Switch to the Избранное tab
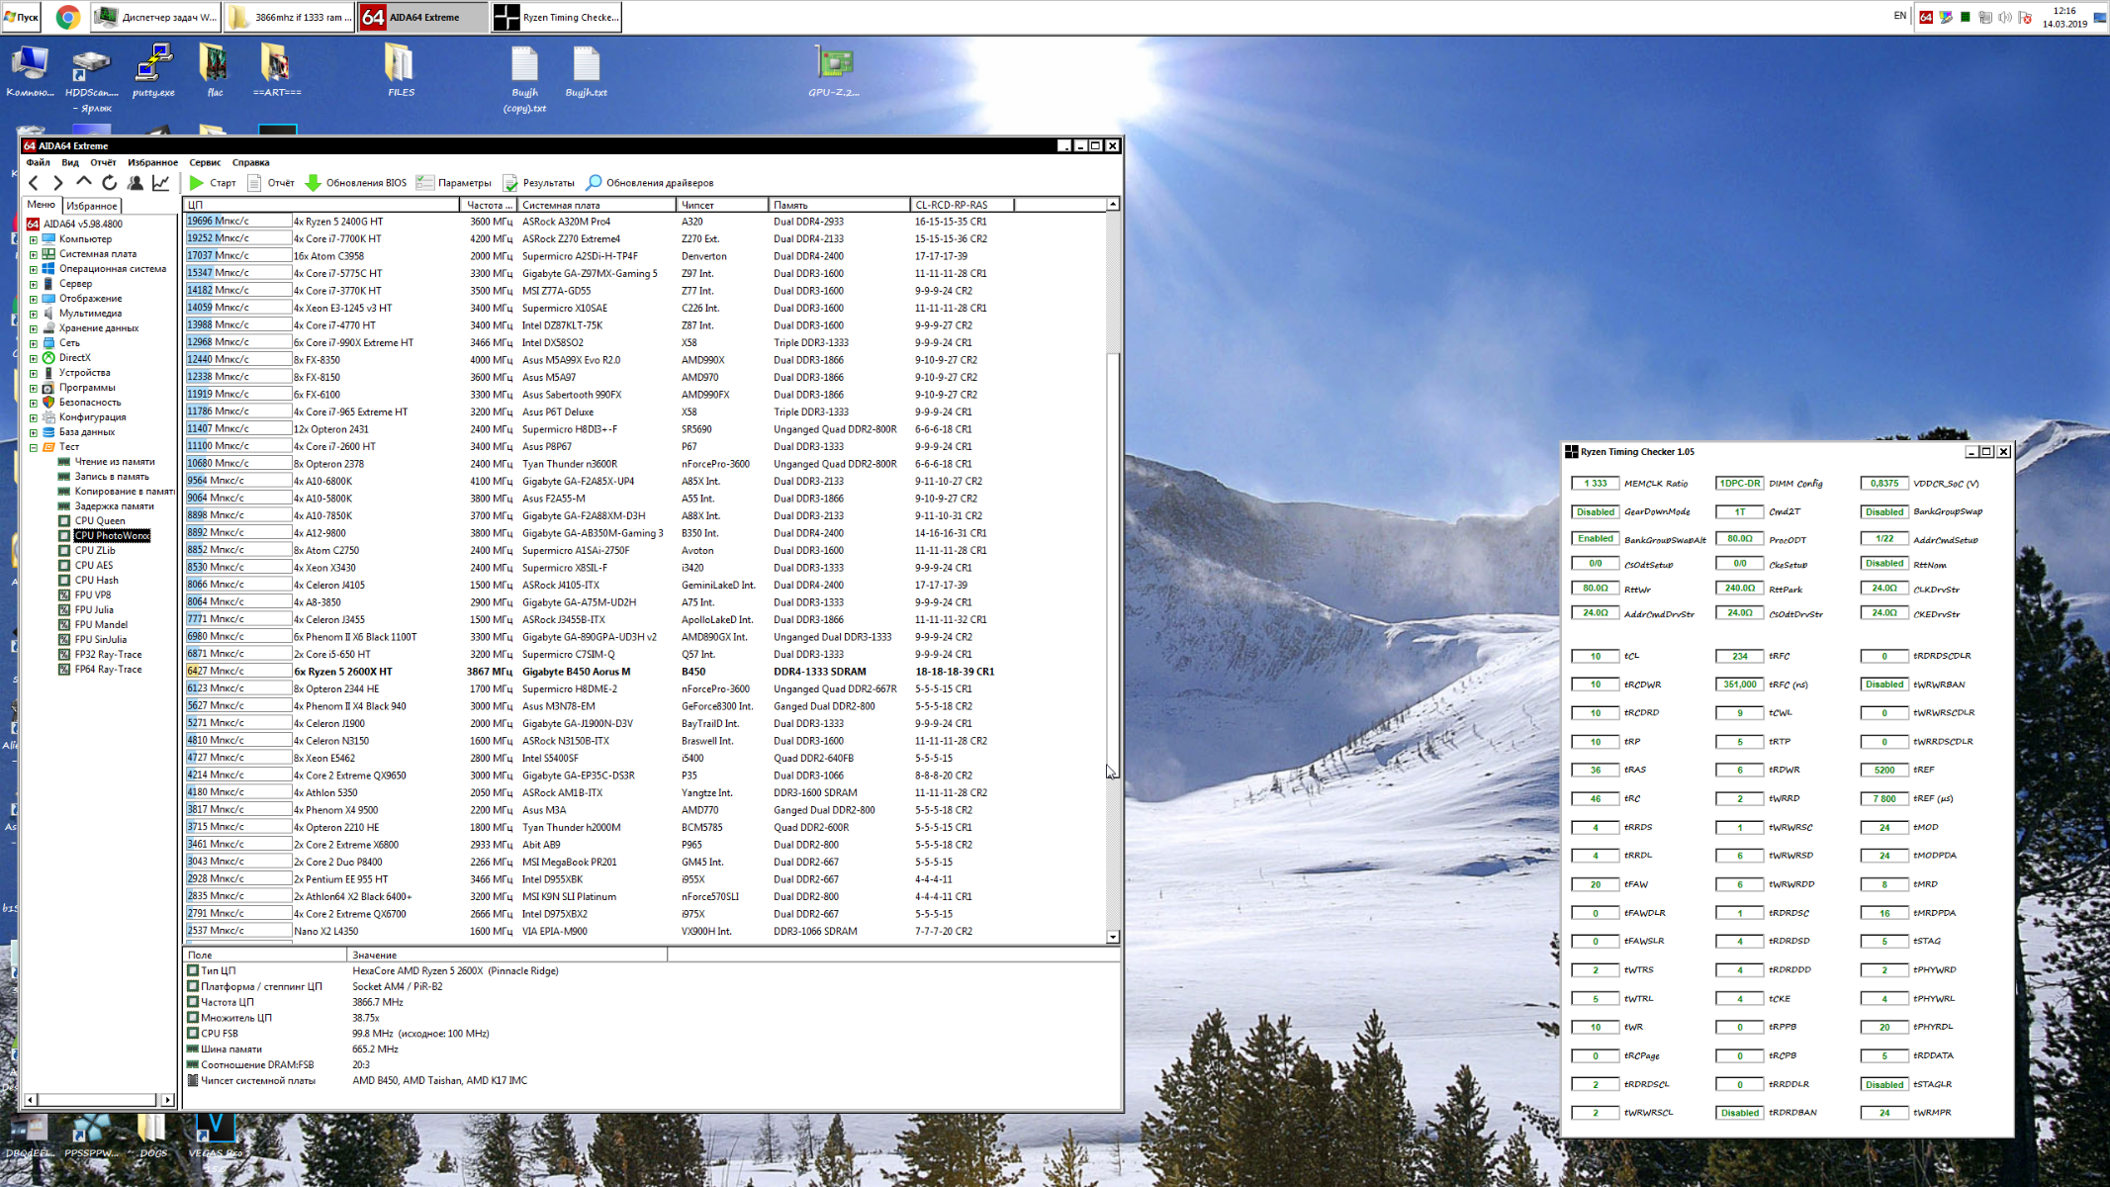 pos(92,206)
